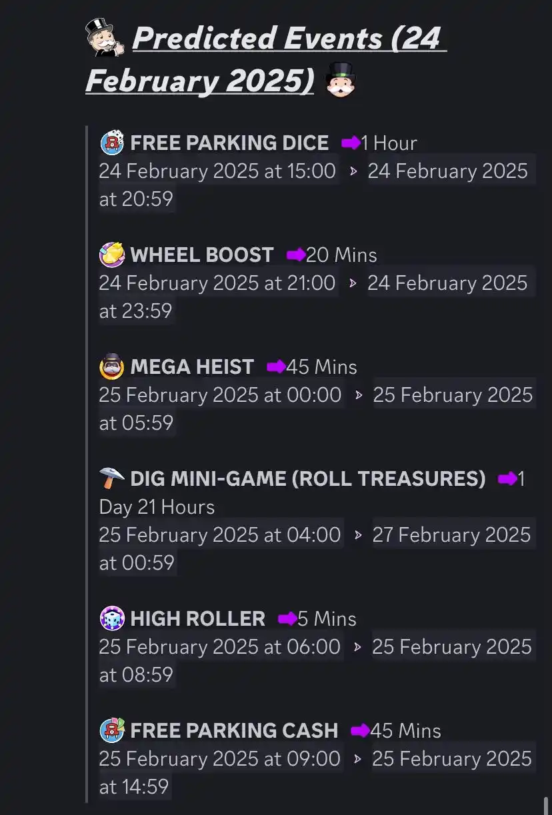Screen dimensions: 552x815
Task: Select the 24 February 2025 at 21:00 timestamp
Action: pos(218,283)
